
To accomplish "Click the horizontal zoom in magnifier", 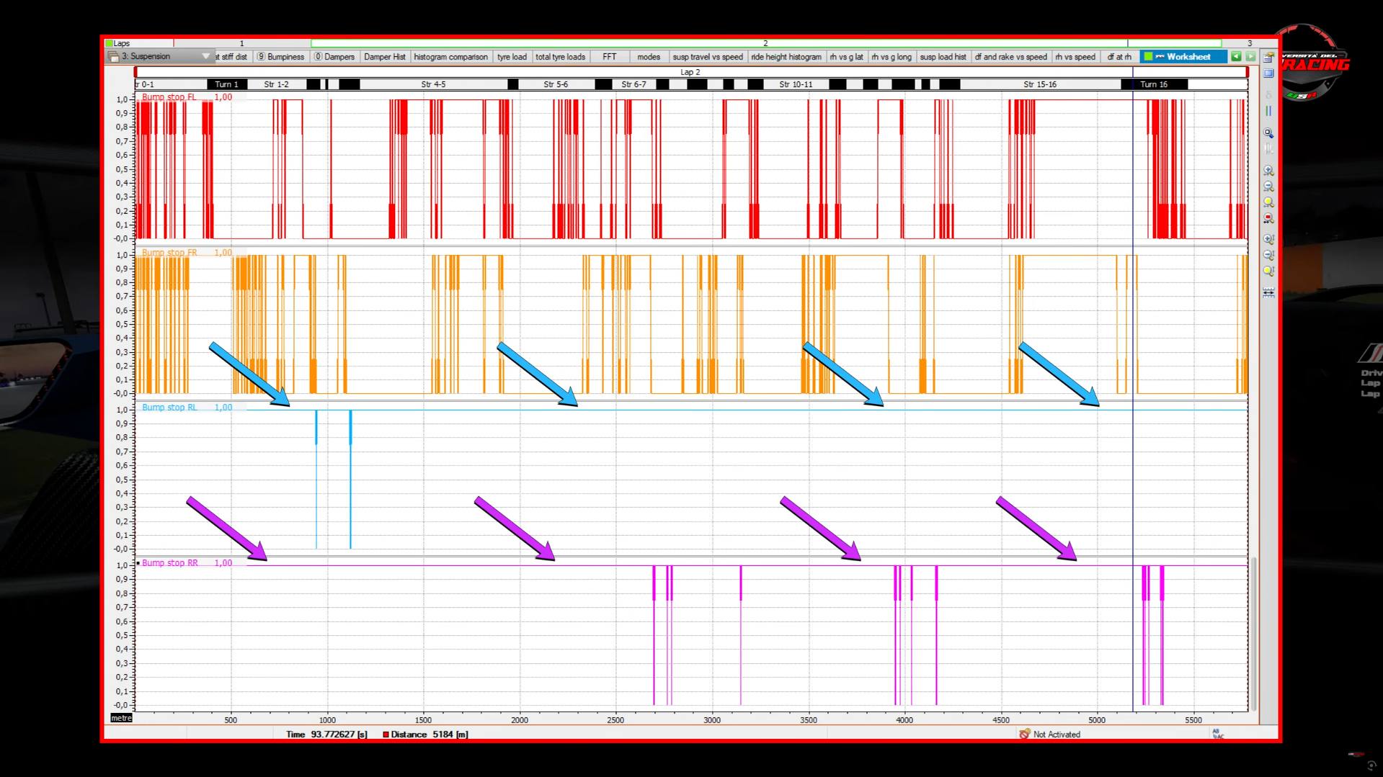I will point(1268,171).
